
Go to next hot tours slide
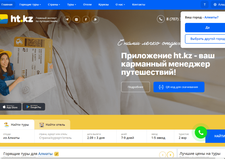170,155
